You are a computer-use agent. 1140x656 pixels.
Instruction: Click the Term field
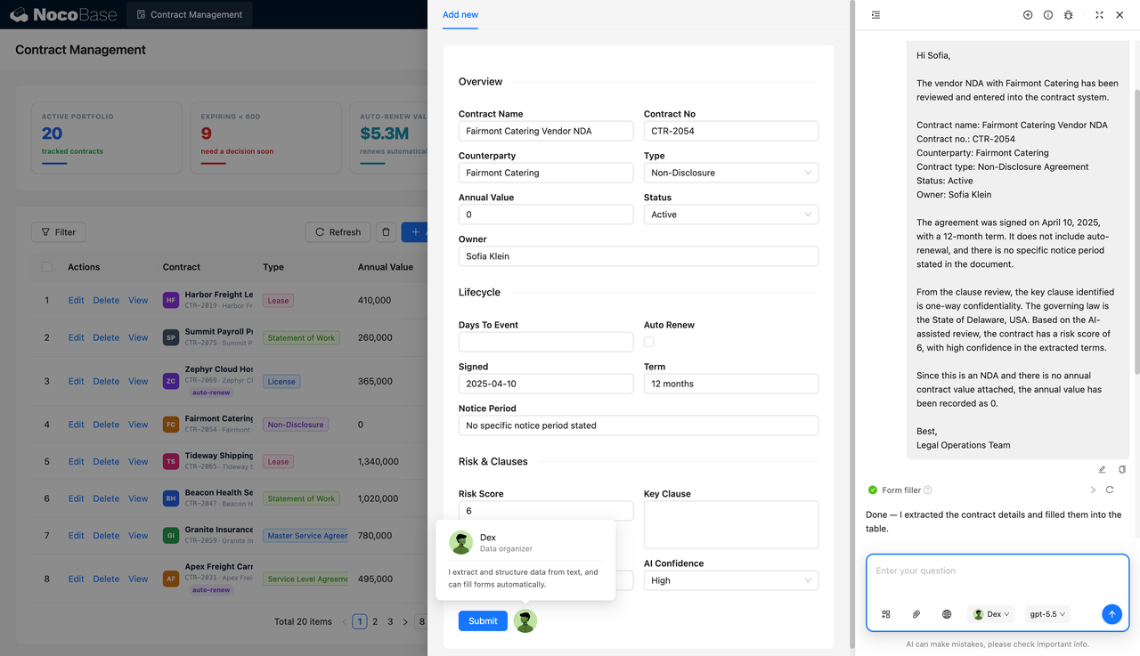tap(731, 384)
